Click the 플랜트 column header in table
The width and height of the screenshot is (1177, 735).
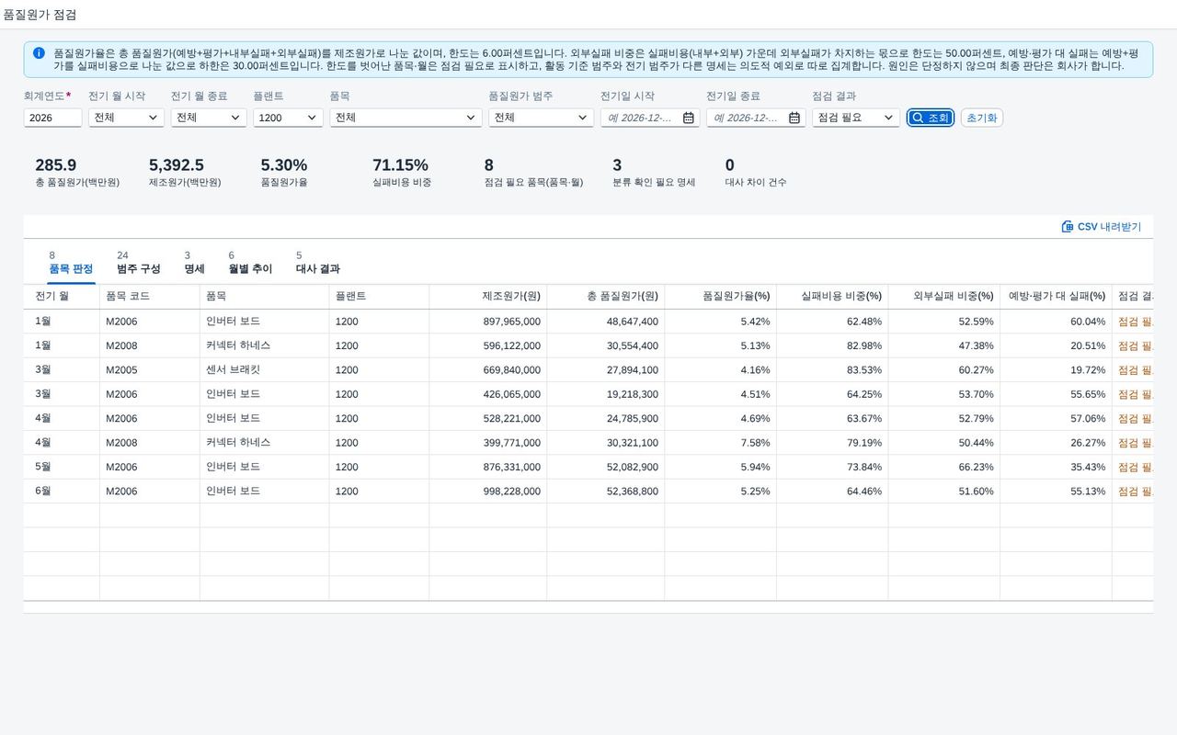coord(379,296)
